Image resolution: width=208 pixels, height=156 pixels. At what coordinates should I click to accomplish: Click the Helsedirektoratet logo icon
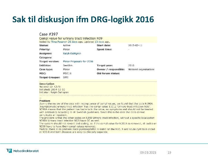[9, 151]
